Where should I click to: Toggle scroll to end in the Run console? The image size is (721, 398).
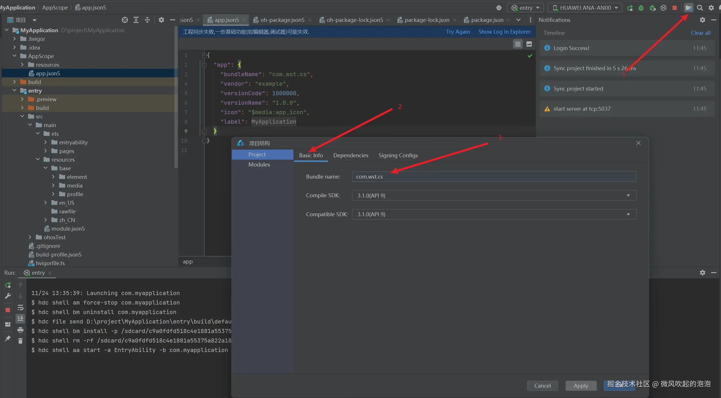[20, 319]
